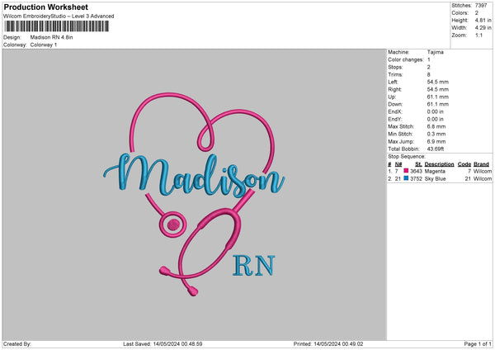The width and height of the screenshot is (495, 350).
Task: Click the 'Stop Sequence:' heading
Action: [x=407, y=157]
